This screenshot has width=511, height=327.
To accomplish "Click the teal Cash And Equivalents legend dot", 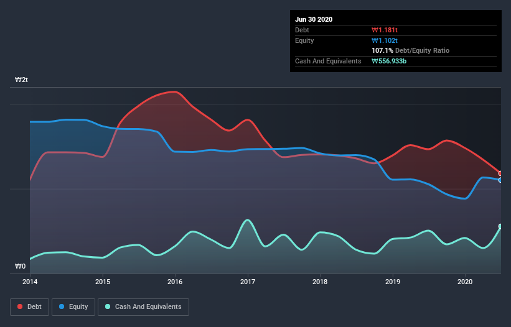I will coord(108,306).
